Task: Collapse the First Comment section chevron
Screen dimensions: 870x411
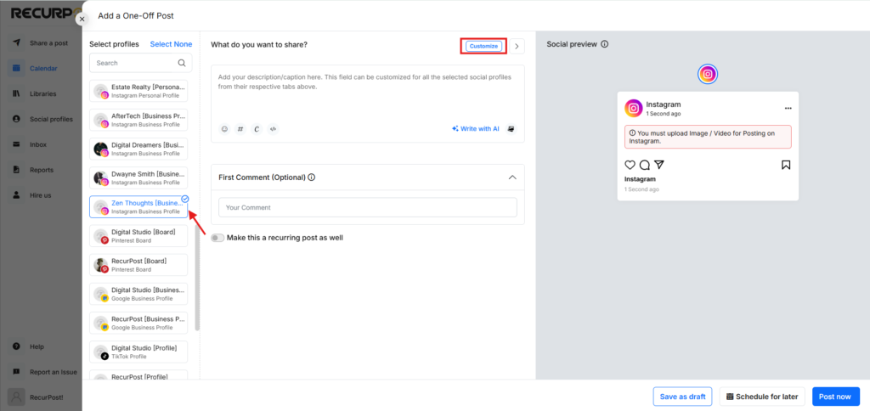Action: click(512, 177)
